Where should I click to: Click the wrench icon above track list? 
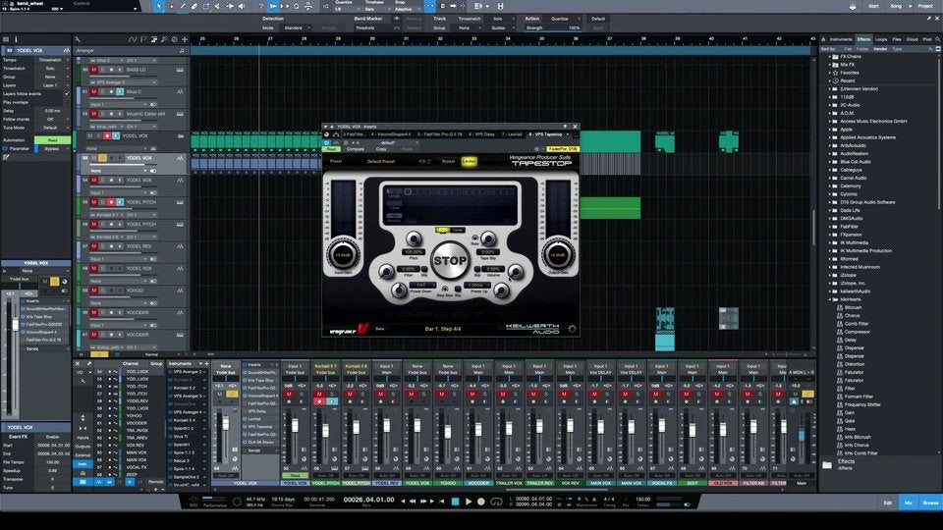tap(78, 39)
